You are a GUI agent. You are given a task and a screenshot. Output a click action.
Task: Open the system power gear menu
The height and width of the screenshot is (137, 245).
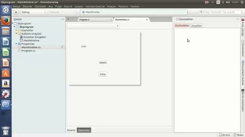coord(242,2)
